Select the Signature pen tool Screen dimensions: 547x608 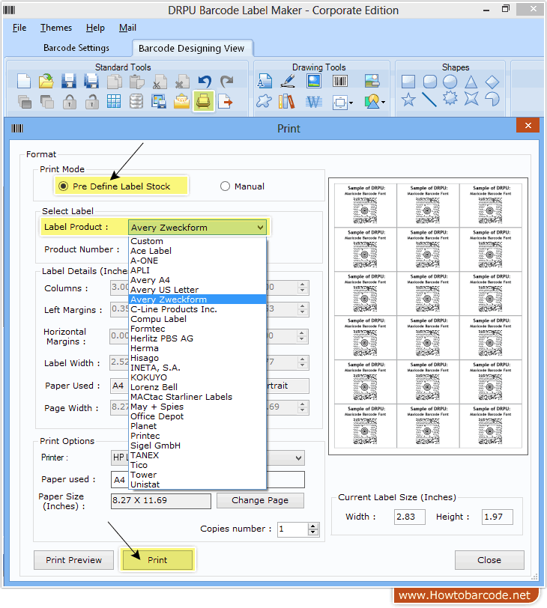[x=288, y=82]
